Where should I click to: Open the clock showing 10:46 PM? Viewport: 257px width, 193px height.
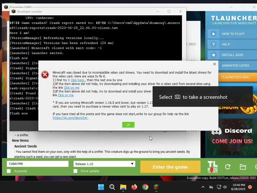[238, 187]
